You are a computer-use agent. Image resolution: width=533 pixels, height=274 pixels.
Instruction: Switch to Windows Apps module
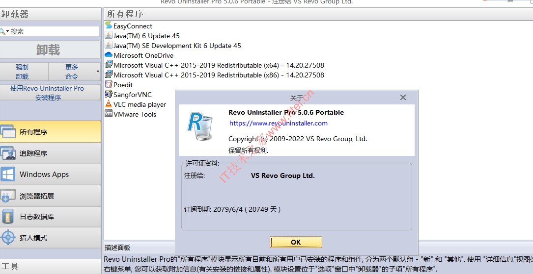50,174
